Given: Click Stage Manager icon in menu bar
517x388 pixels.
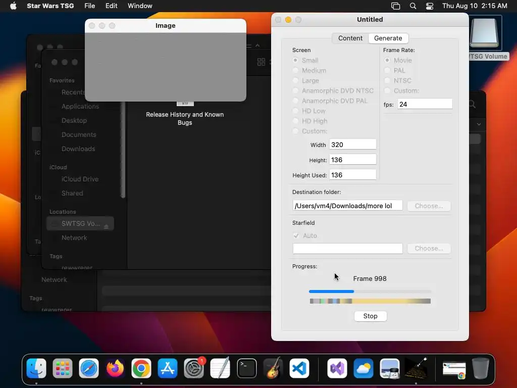Looking at the screenshot, I should click(x=395, y=6).
